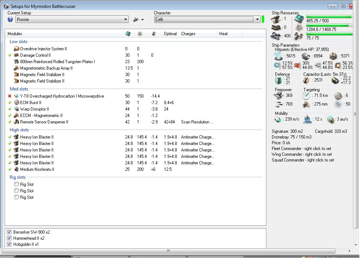Screen dimensions: 363x258
Task: Open the Current Setup dropdown showing Russia
Action: coord(125,19)
